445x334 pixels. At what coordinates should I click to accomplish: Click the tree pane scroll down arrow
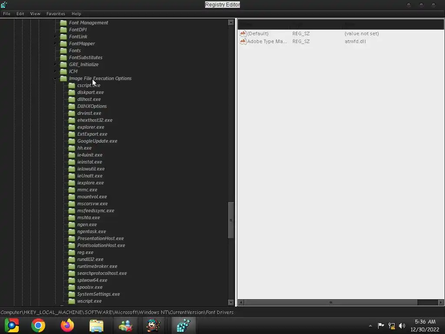(231, 303)
